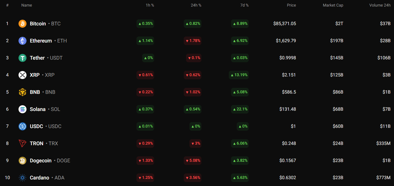Image resolution: width=394 pixels, height=186 pixels.
Task: Sort table by 24h % column
Action: [x=196, y=5]
